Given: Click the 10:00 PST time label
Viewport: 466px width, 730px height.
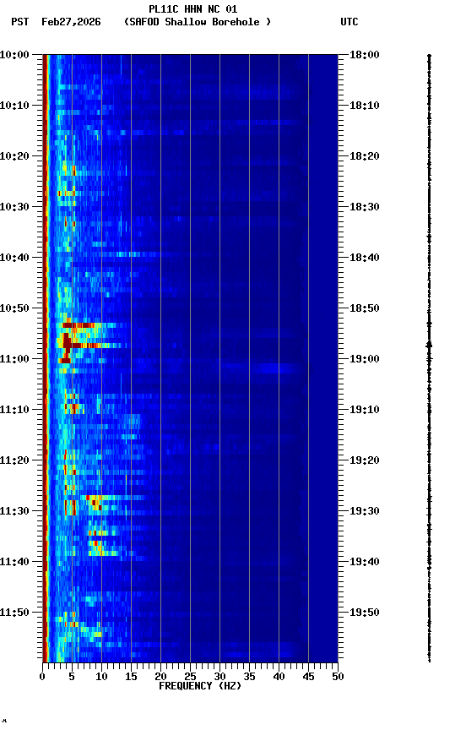Looking at the screenshot, I should point(14,55).
